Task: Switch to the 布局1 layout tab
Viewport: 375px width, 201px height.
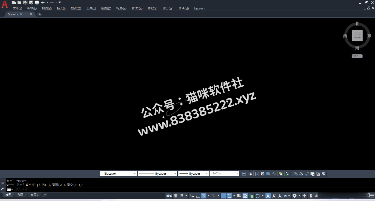Action: (x=21, y=195)
